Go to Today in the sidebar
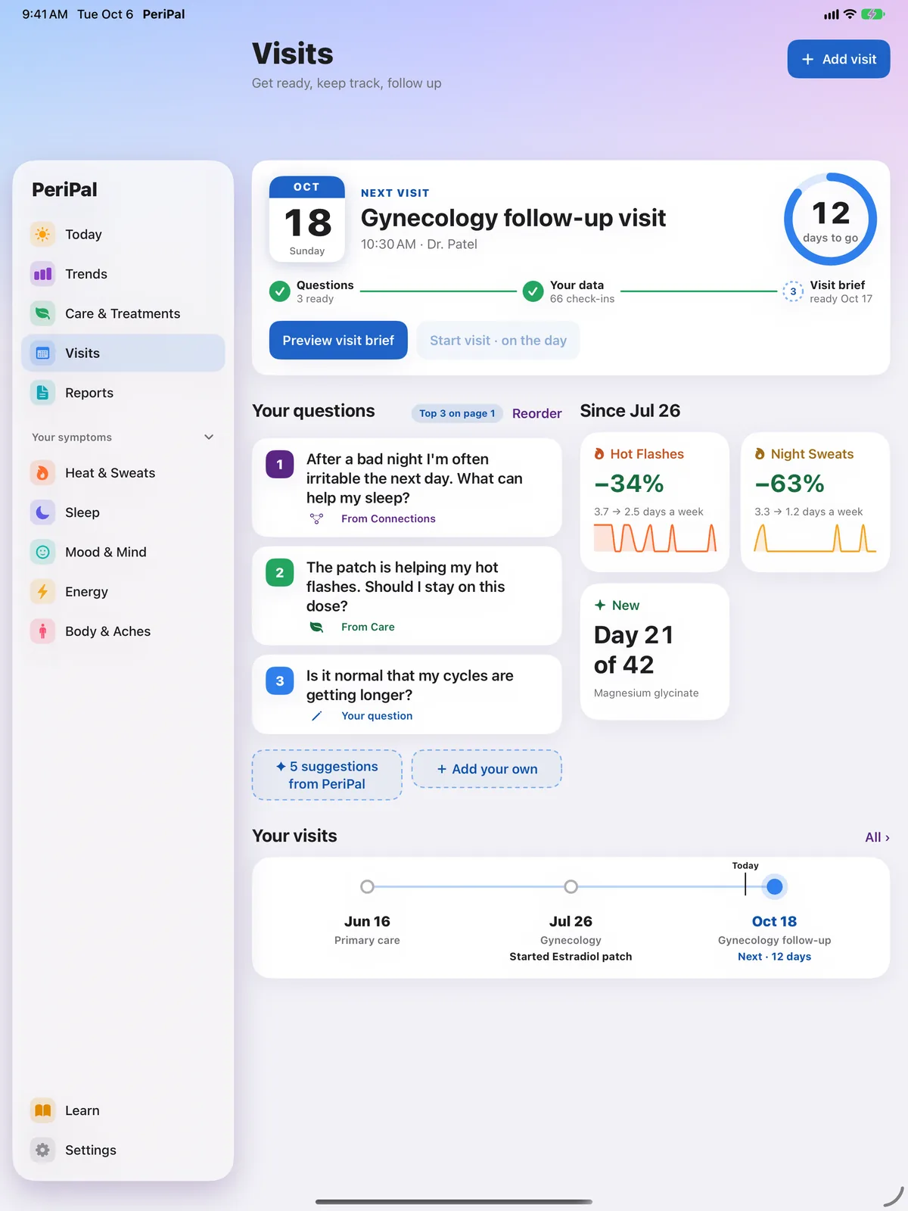 tap(123, 235)
